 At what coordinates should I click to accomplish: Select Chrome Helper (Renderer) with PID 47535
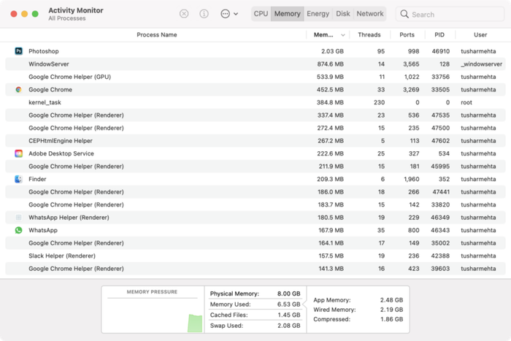(255, 115)
